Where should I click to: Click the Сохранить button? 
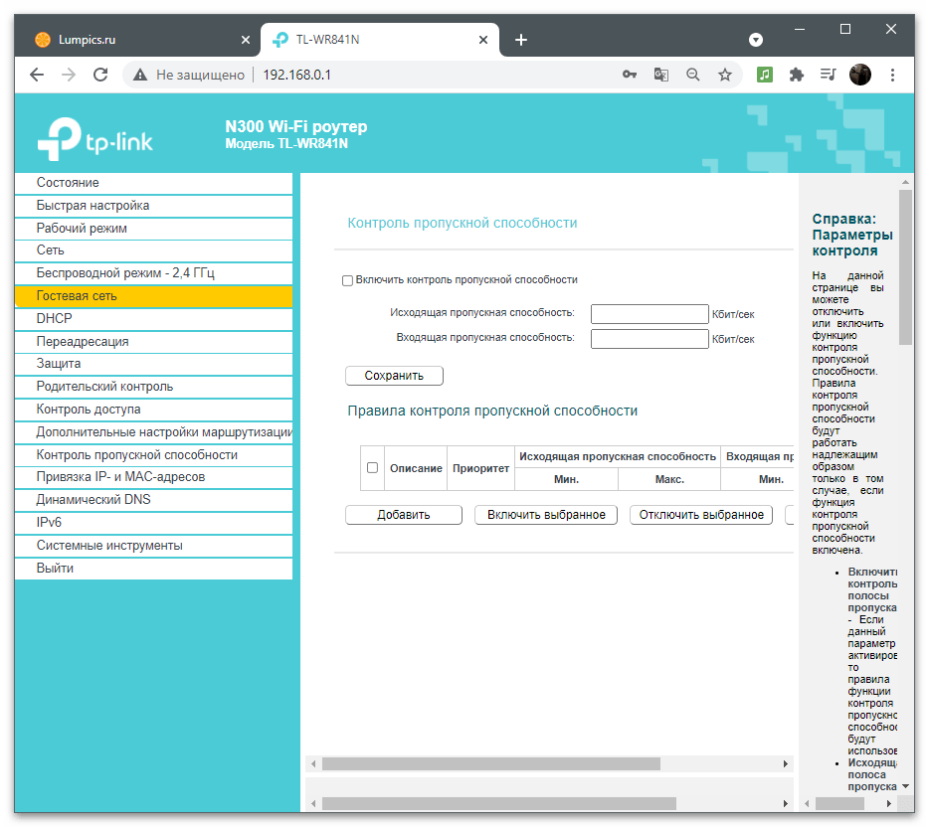click(394, 376)
